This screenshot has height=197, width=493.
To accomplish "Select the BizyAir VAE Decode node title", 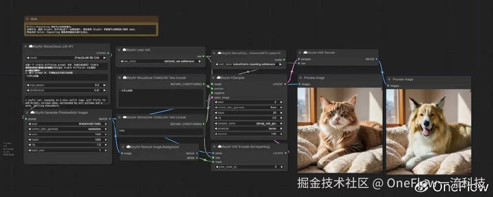I will point(321,53).
